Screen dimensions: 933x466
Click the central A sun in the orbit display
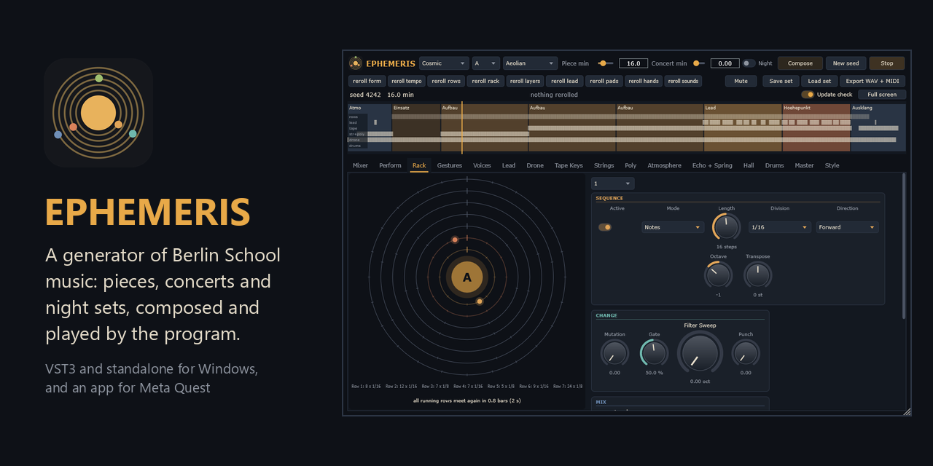tap(467, 277)
